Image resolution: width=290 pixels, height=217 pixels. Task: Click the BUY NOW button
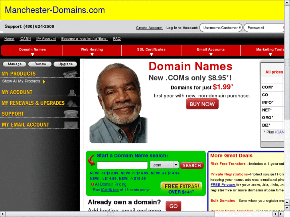[202, 104]
